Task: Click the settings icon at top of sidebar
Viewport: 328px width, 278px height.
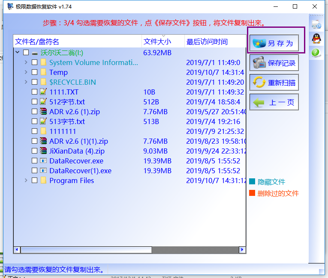Action: click(316, 25)
